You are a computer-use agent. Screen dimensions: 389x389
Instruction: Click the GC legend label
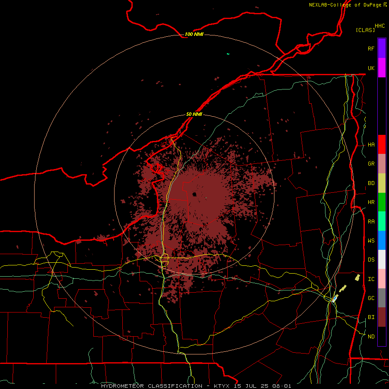[x=371, y=298]
